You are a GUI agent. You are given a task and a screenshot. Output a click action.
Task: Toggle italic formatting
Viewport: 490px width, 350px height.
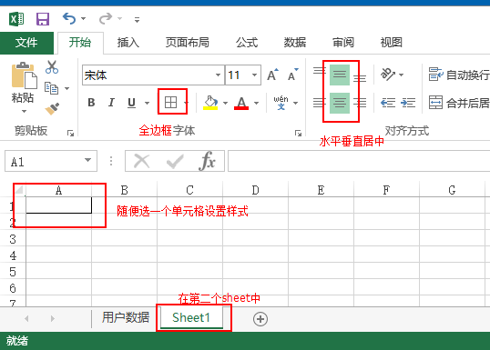111,103
